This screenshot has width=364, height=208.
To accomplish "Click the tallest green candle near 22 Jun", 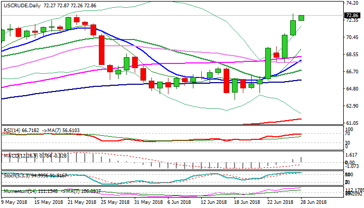I will [x=268, y=63].
